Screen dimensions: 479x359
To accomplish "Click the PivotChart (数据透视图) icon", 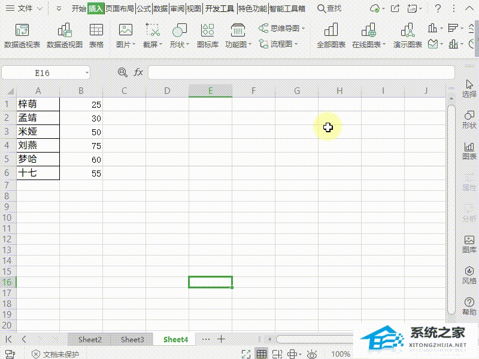I will click(65, 35).
